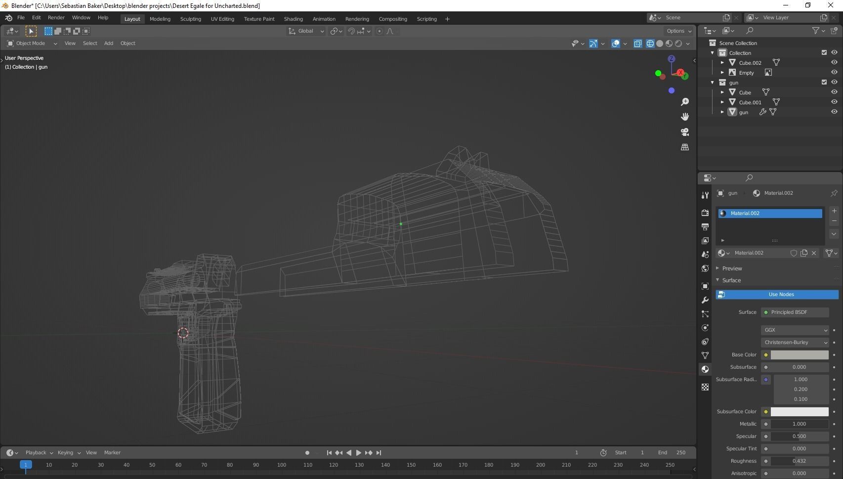Click the Use Nodes button
The height and width of the screenshot is (479, 843).
[x=777, y=295]
